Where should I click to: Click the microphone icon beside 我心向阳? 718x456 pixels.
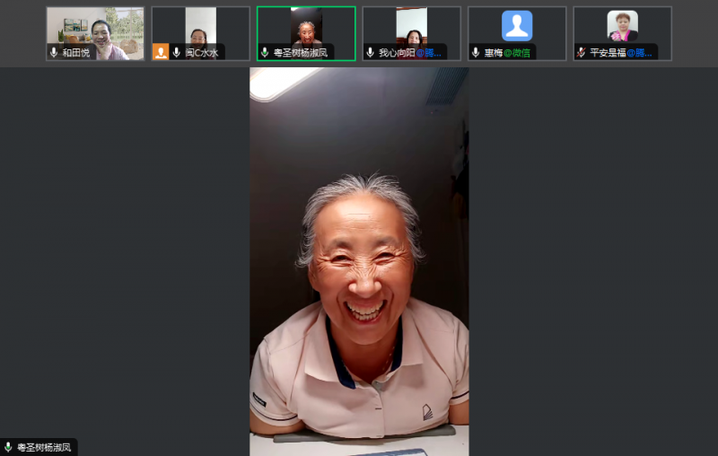[x=370, y=53]
